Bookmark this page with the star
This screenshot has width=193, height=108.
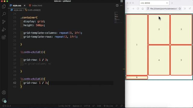point(180,9)
